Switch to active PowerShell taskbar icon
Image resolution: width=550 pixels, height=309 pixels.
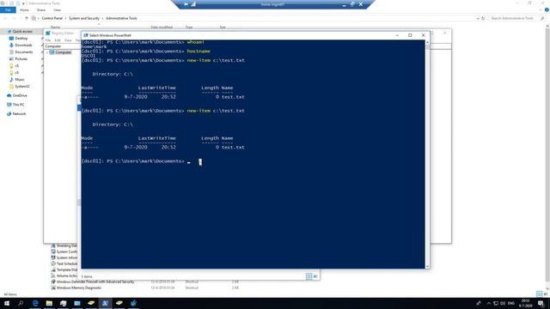pos(105,303)
